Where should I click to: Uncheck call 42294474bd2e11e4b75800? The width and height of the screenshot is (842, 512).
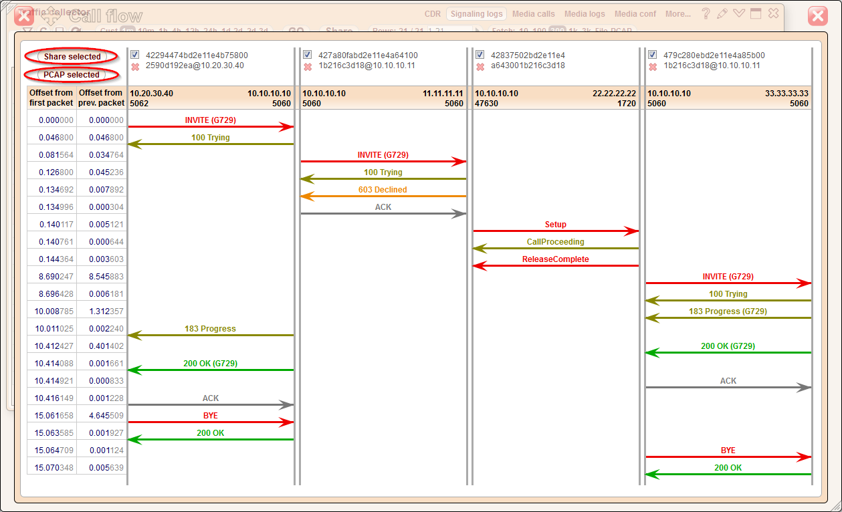click(134, 55)
